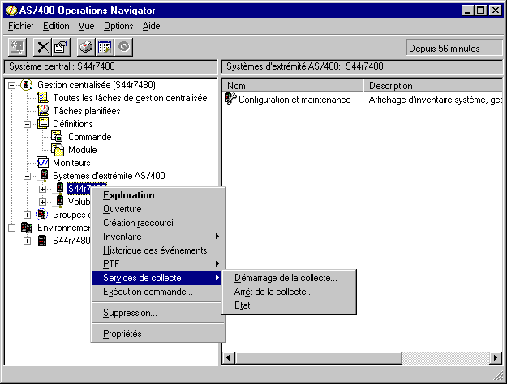
Task: Click the Module definition icon
Action: pyautogui.click(x=58, y=150)
